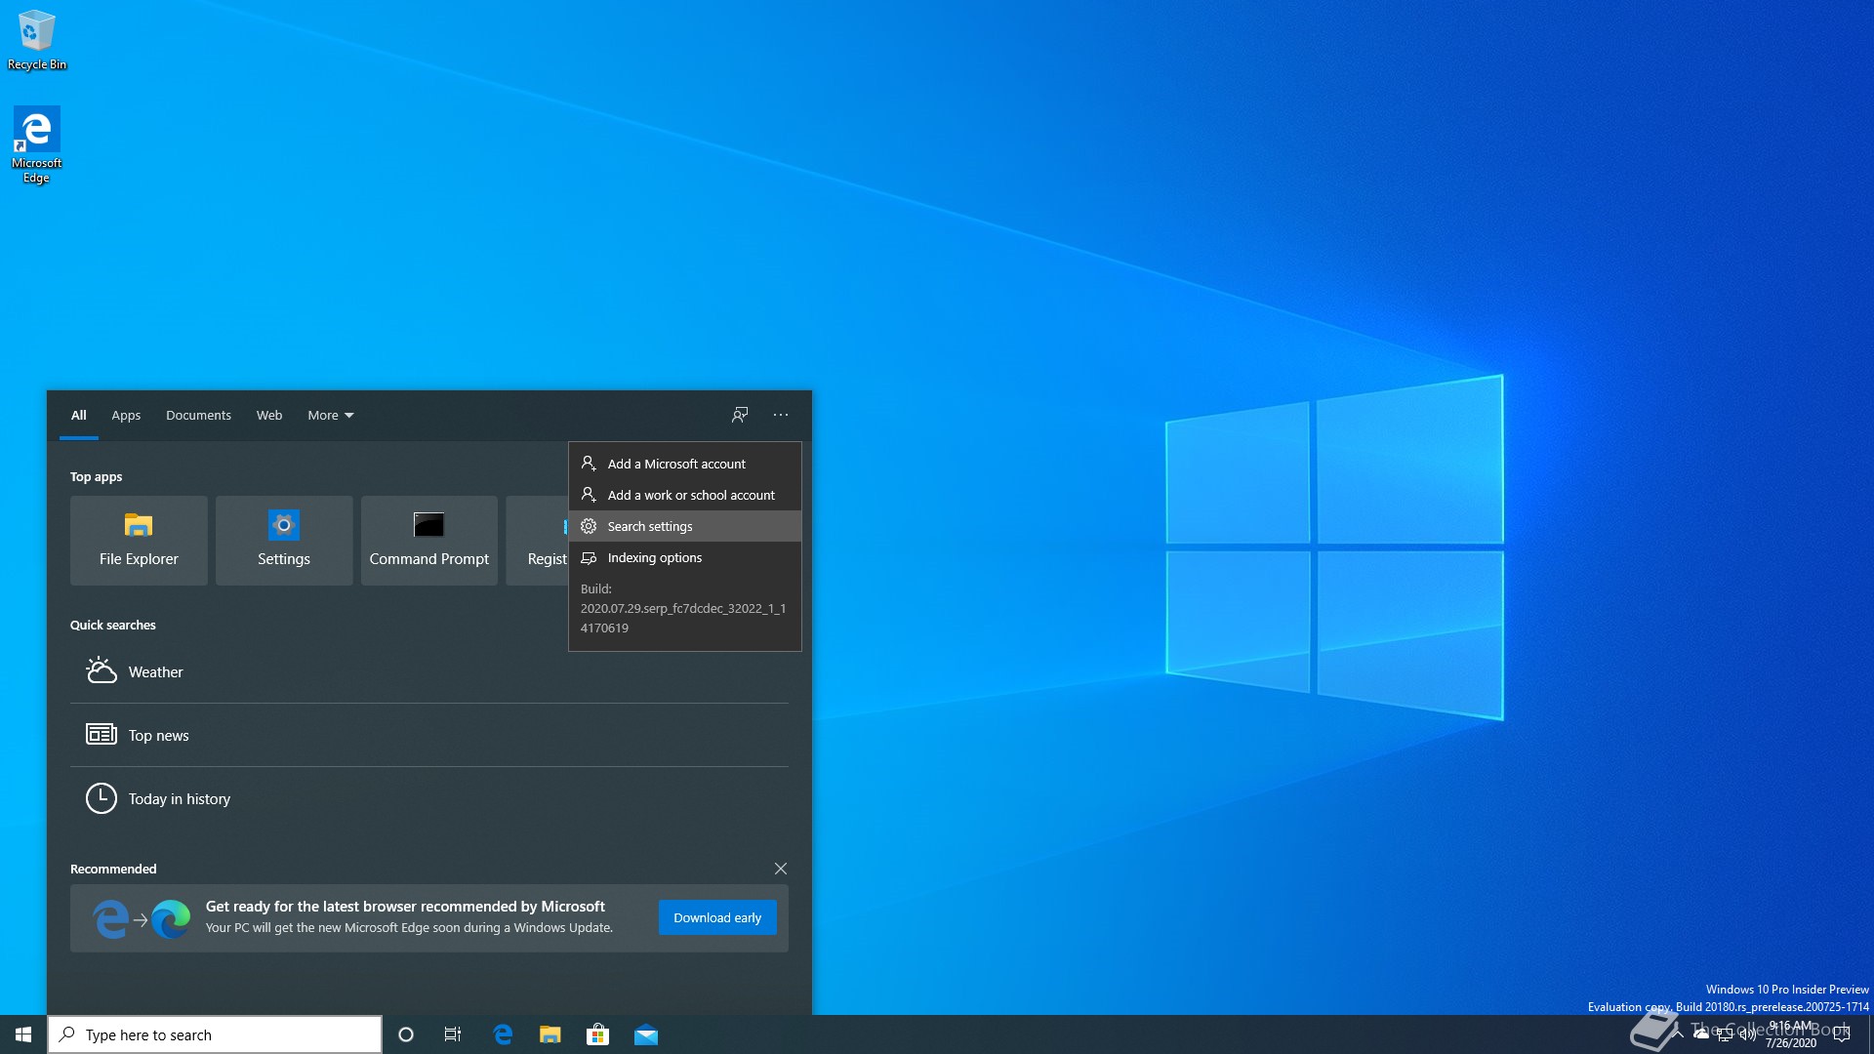
Task: Click the Top apps heading
Action: point(96,476)
